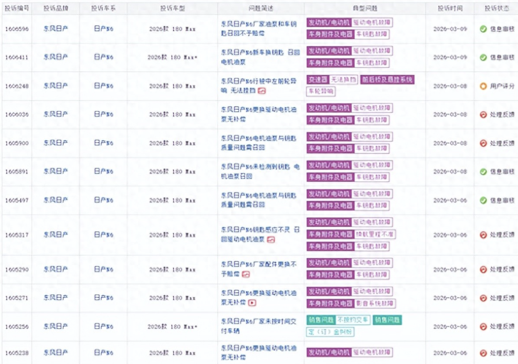Open the 日产N6 series link in row 1606411
This screenshot has height=364, width=518.
104,57
